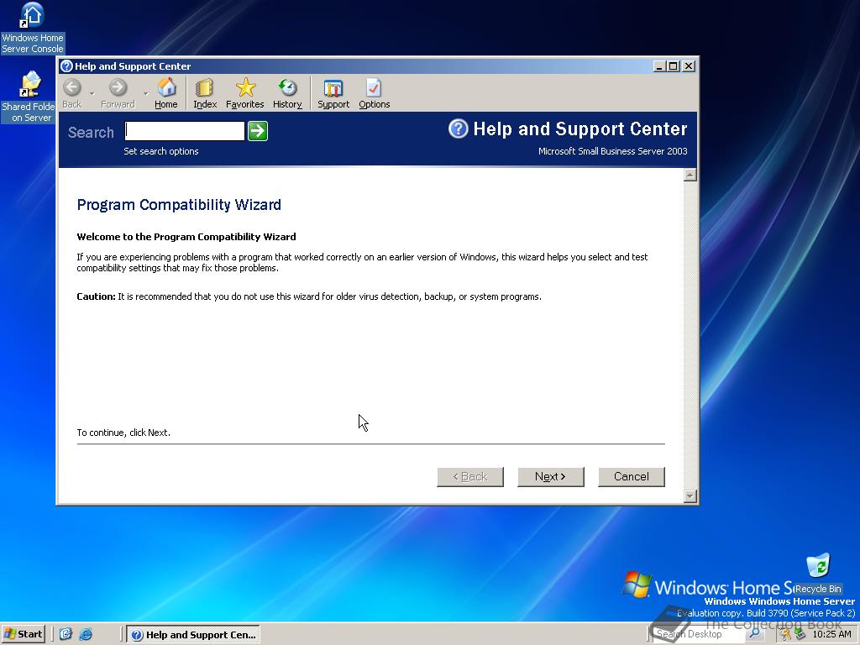Click Next in the compatibility wizard
Viewport: 860px width, 645px height.
(551, 477)
